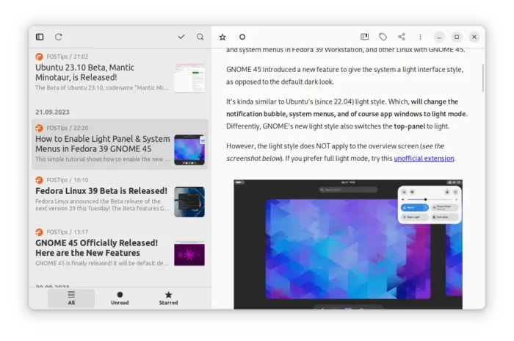Click the GNOME 45 Released article thumbnail
The height and width of the screenshot is (341, 514).
(x=189, y=254)
